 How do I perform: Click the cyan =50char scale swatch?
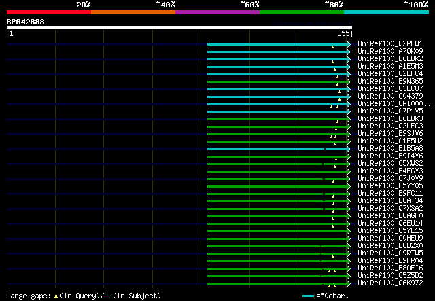308,296
